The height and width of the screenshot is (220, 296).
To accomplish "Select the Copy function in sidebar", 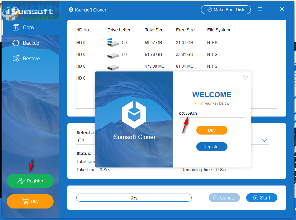I will point(27,27).
